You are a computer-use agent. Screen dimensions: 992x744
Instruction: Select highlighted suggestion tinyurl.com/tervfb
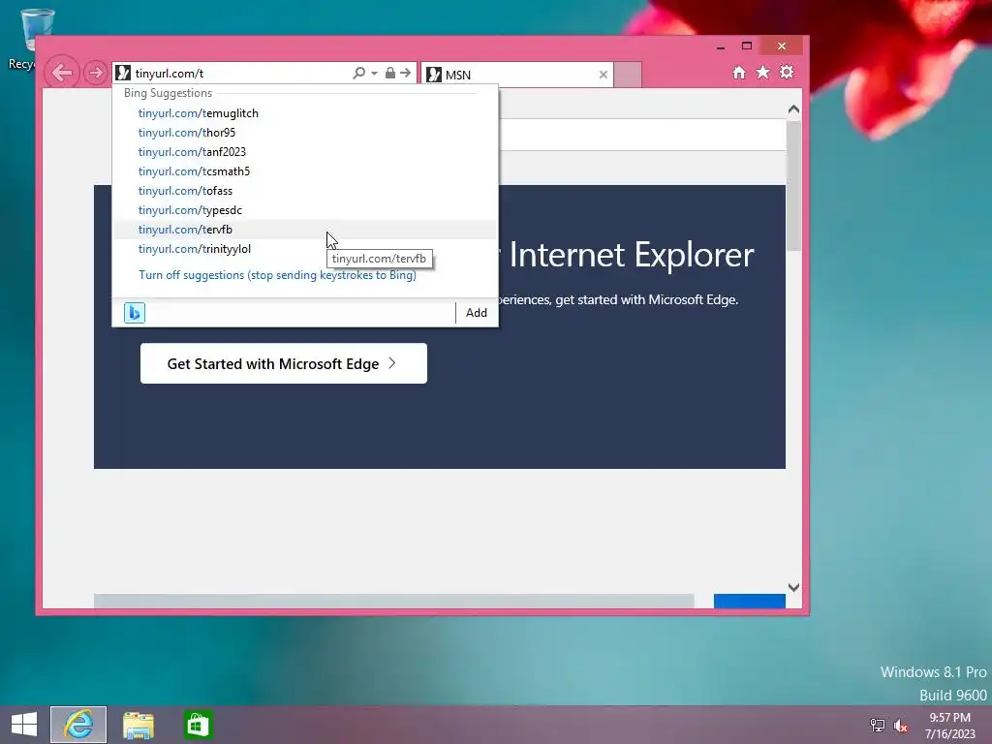305,230
